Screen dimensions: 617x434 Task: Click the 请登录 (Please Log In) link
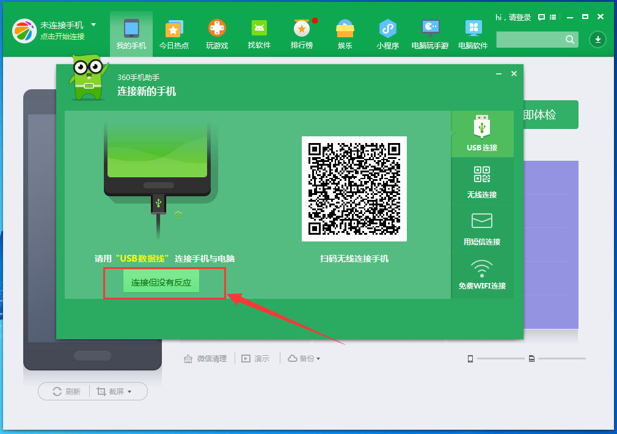click(519, 18)
